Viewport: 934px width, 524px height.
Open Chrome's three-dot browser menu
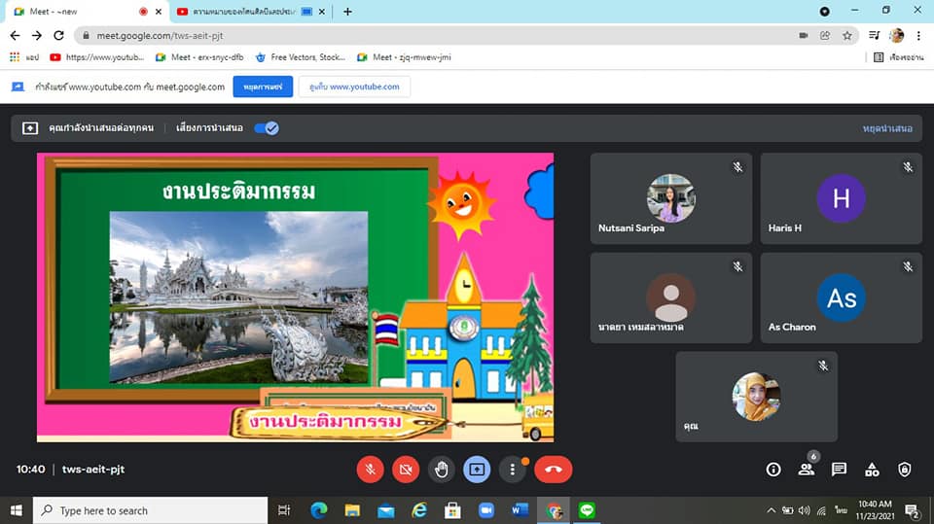click(x=918, y=35)
